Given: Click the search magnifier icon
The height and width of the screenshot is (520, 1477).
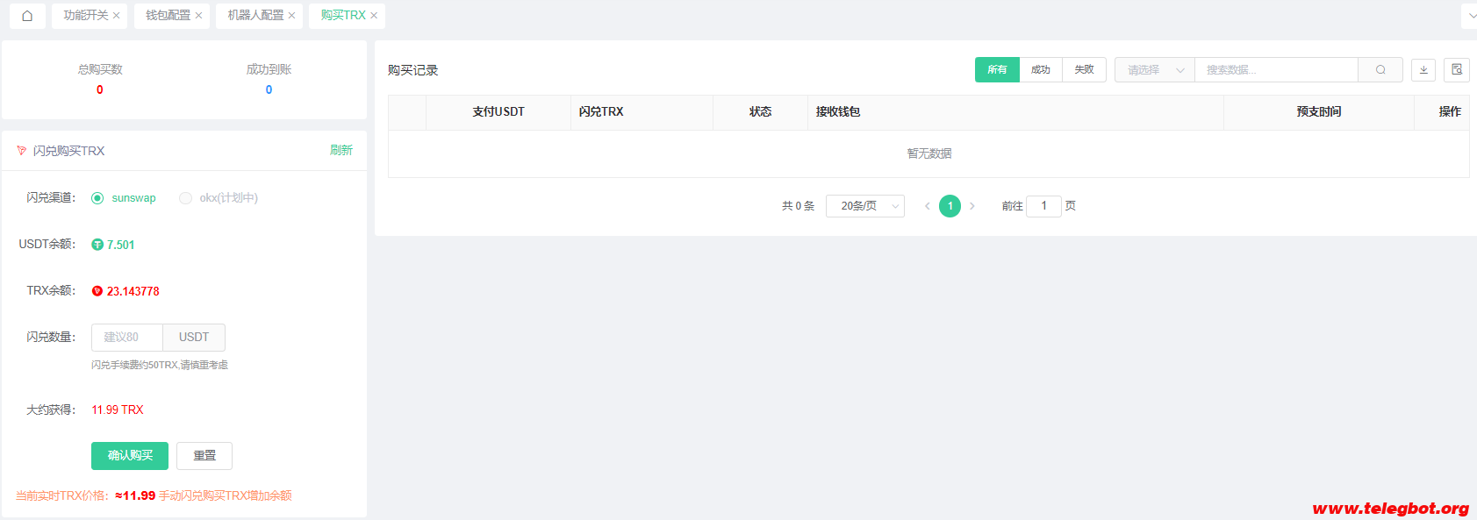Looking at the screenshot, I should 1380,70.
